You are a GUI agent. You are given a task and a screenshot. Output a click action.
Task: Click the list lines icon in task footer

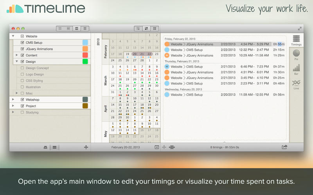point(54,147)
